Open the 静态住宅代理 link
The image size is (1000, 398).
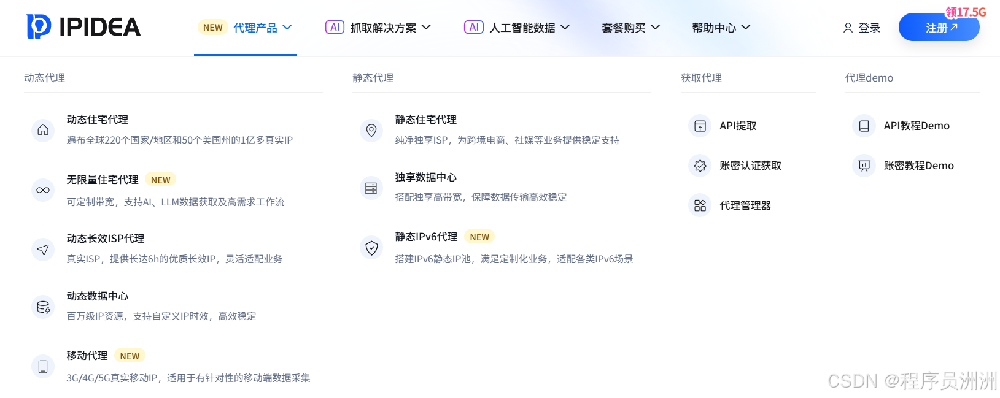[426, 120]
